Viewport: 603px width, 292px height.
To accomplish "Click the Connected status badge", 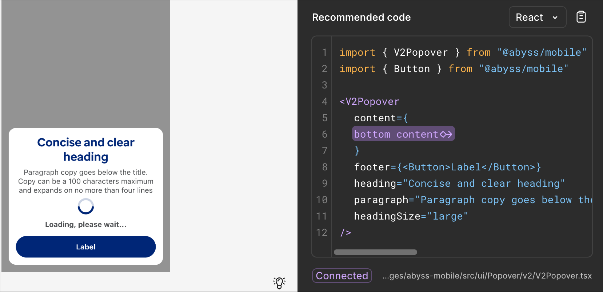I will [342, 276].
